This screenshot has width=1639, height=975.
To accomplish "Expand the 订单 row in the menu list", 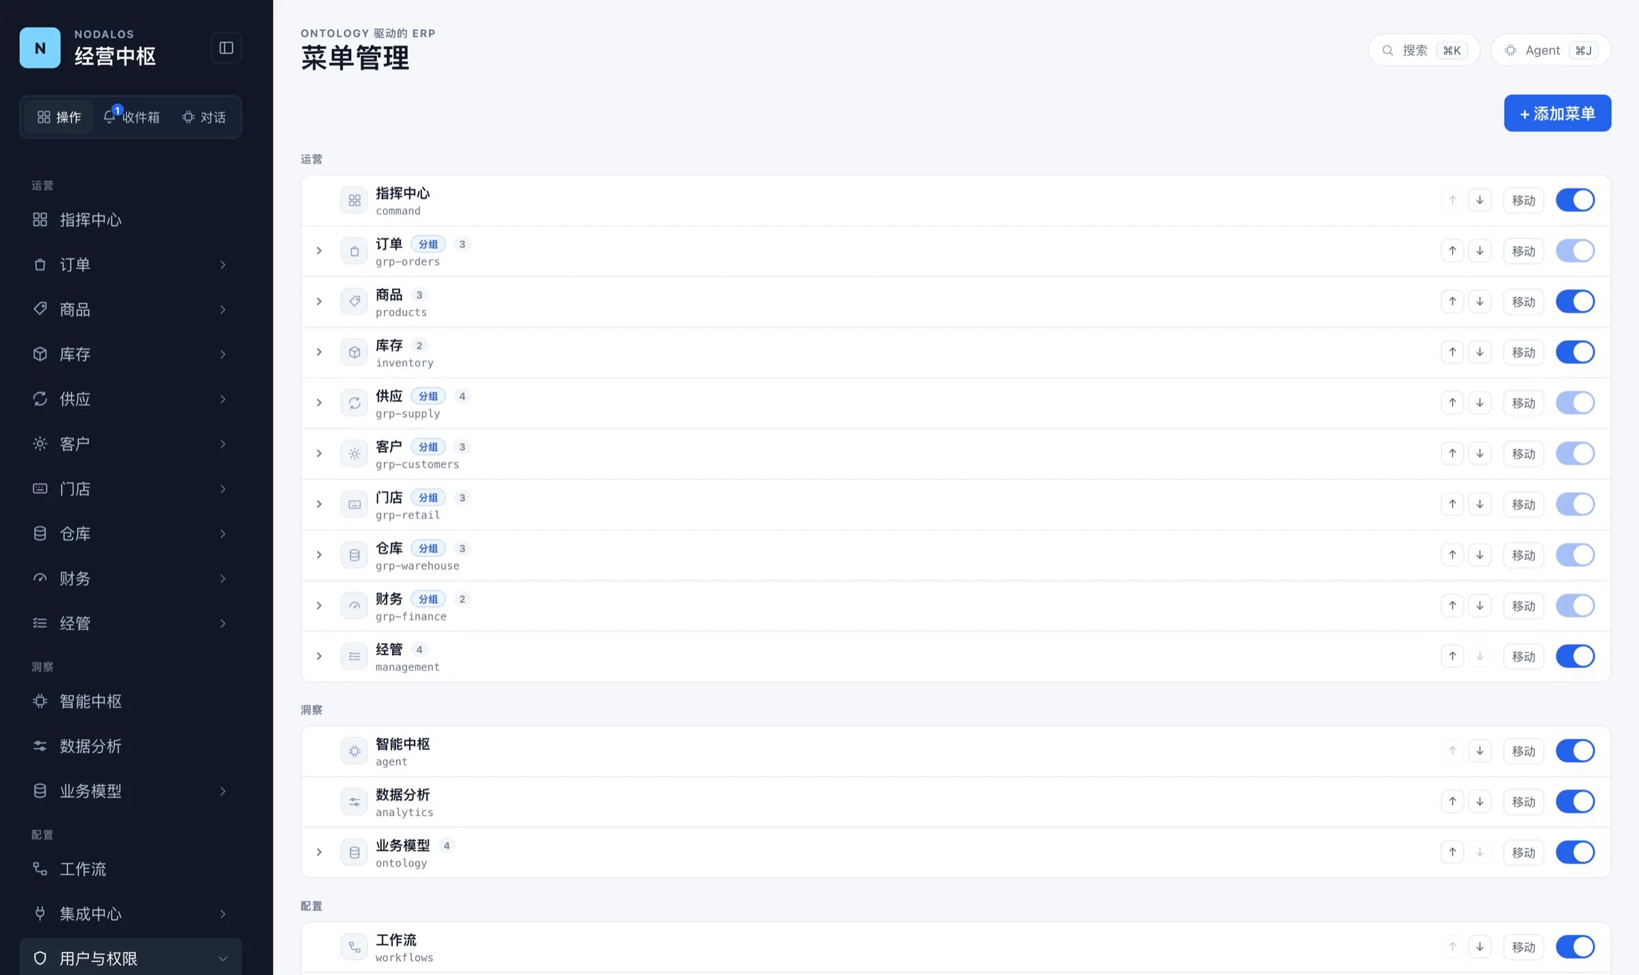I will [x=319, y=251].
